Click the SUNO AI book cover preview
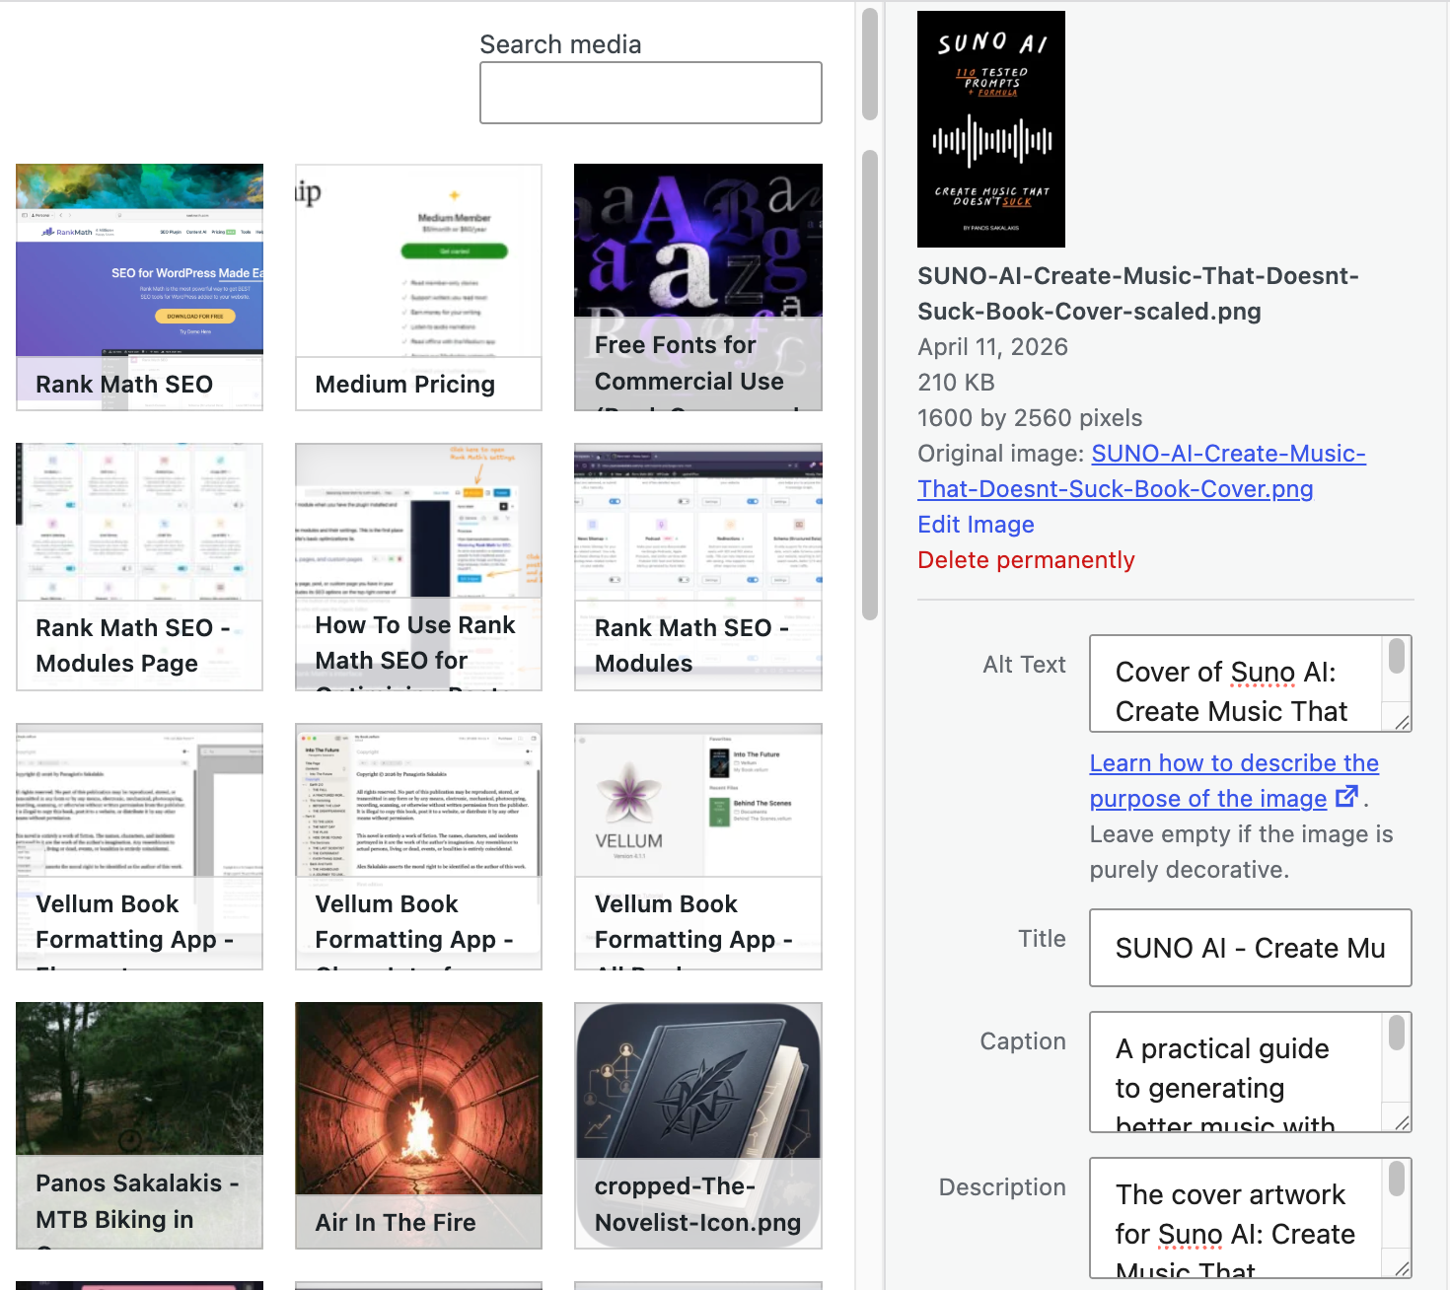This screenshot has width=1450, height=1290. point(991,129)
